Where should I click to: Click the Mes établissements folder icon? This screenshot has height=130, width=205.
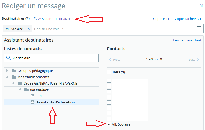pos(14,77)
